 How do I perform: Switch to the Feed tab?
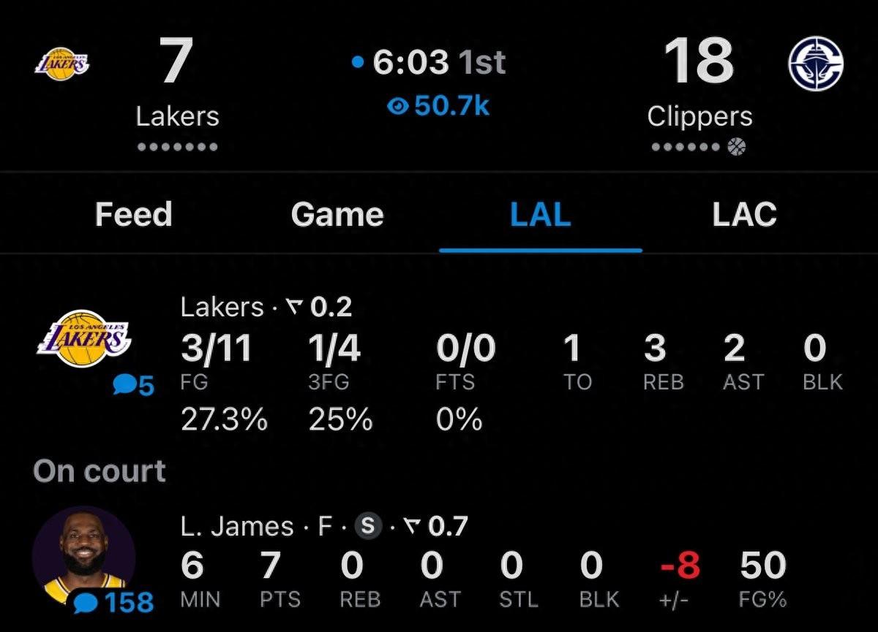(133, 215)
